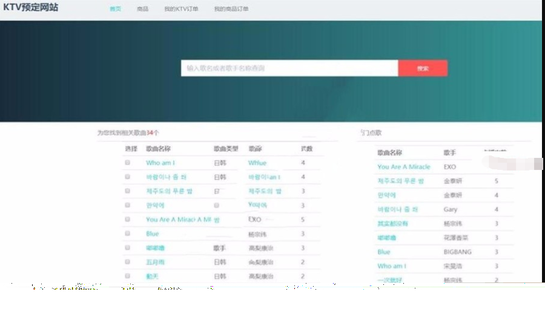The image size is (545, 326).
Task: Click the singer link in the "Who am I" results row
Action: [257, 163]
